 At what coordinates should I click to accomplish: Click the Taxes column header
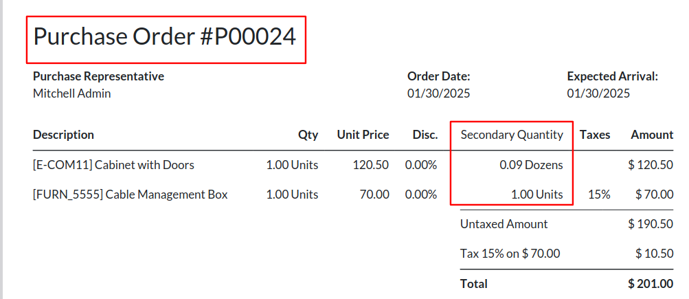594,135
